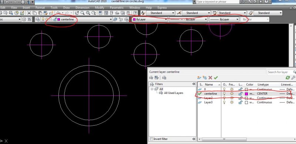Open the Express menu
296x144 pixels.
pyautogui.click(x=162, y=8)
